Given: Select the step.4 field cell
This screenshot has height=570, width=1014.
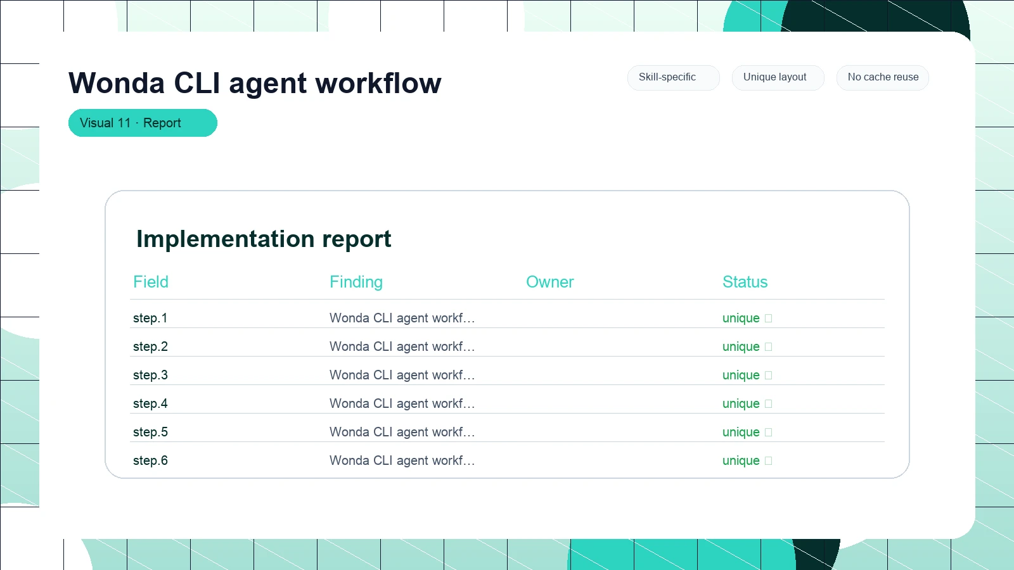Looking at the screenshot, I should [150, 403].
